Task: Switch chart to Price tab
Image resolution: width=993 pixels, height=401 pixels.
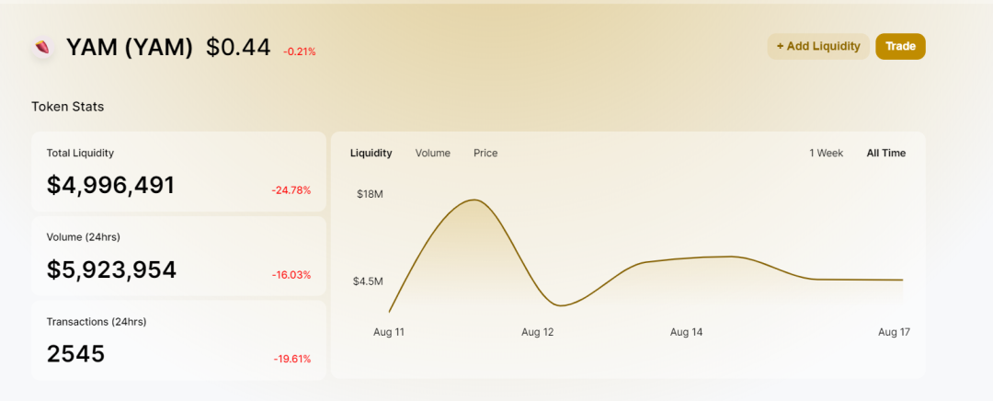Action: point(485,153)
